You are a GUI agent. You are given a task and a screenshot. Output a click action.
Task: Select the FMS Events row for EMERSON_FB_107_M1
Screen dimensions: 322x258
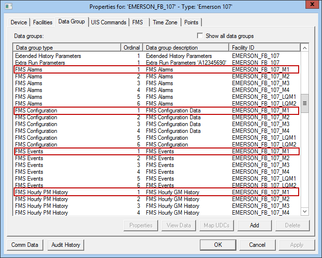point(156,151)
